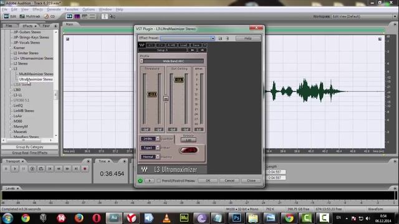Click the plugin redo button
This screenshot has height=224, width=399.
160,45
